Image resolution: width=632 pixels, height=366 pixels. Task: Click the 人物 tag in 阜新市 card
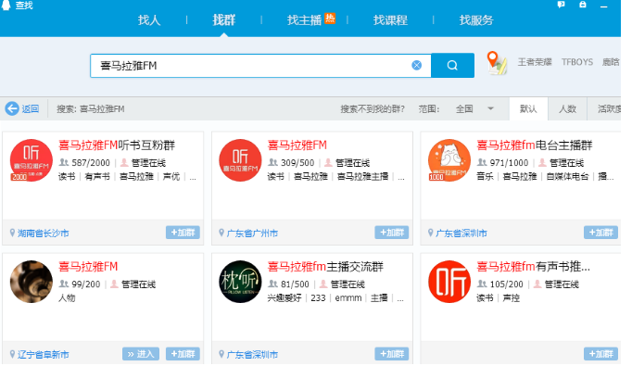(x=67, y=297)
